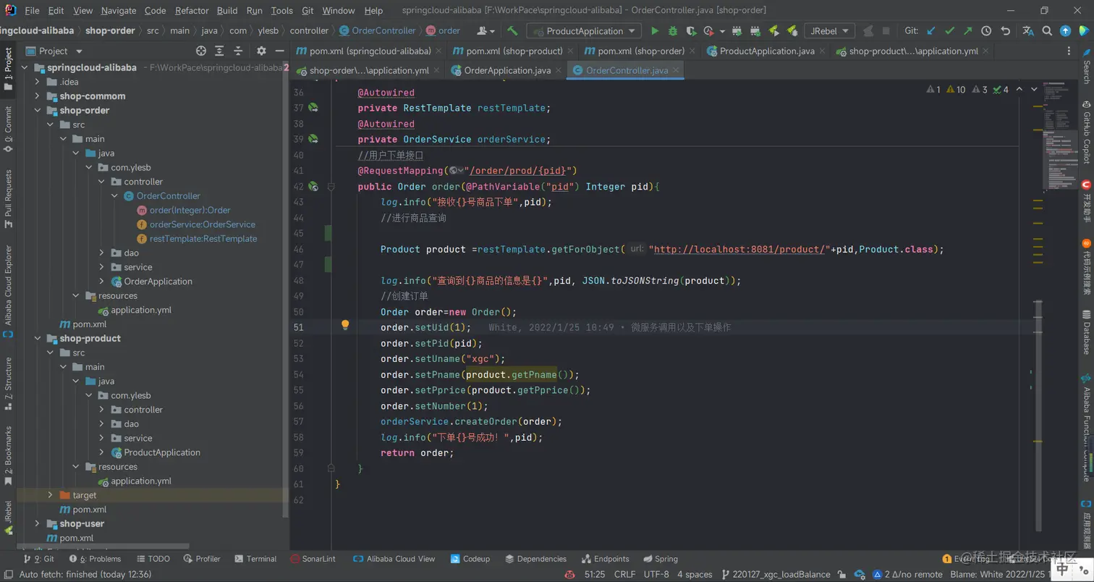
Task: Show Git history clock icon
Action: tap(986, 31)
